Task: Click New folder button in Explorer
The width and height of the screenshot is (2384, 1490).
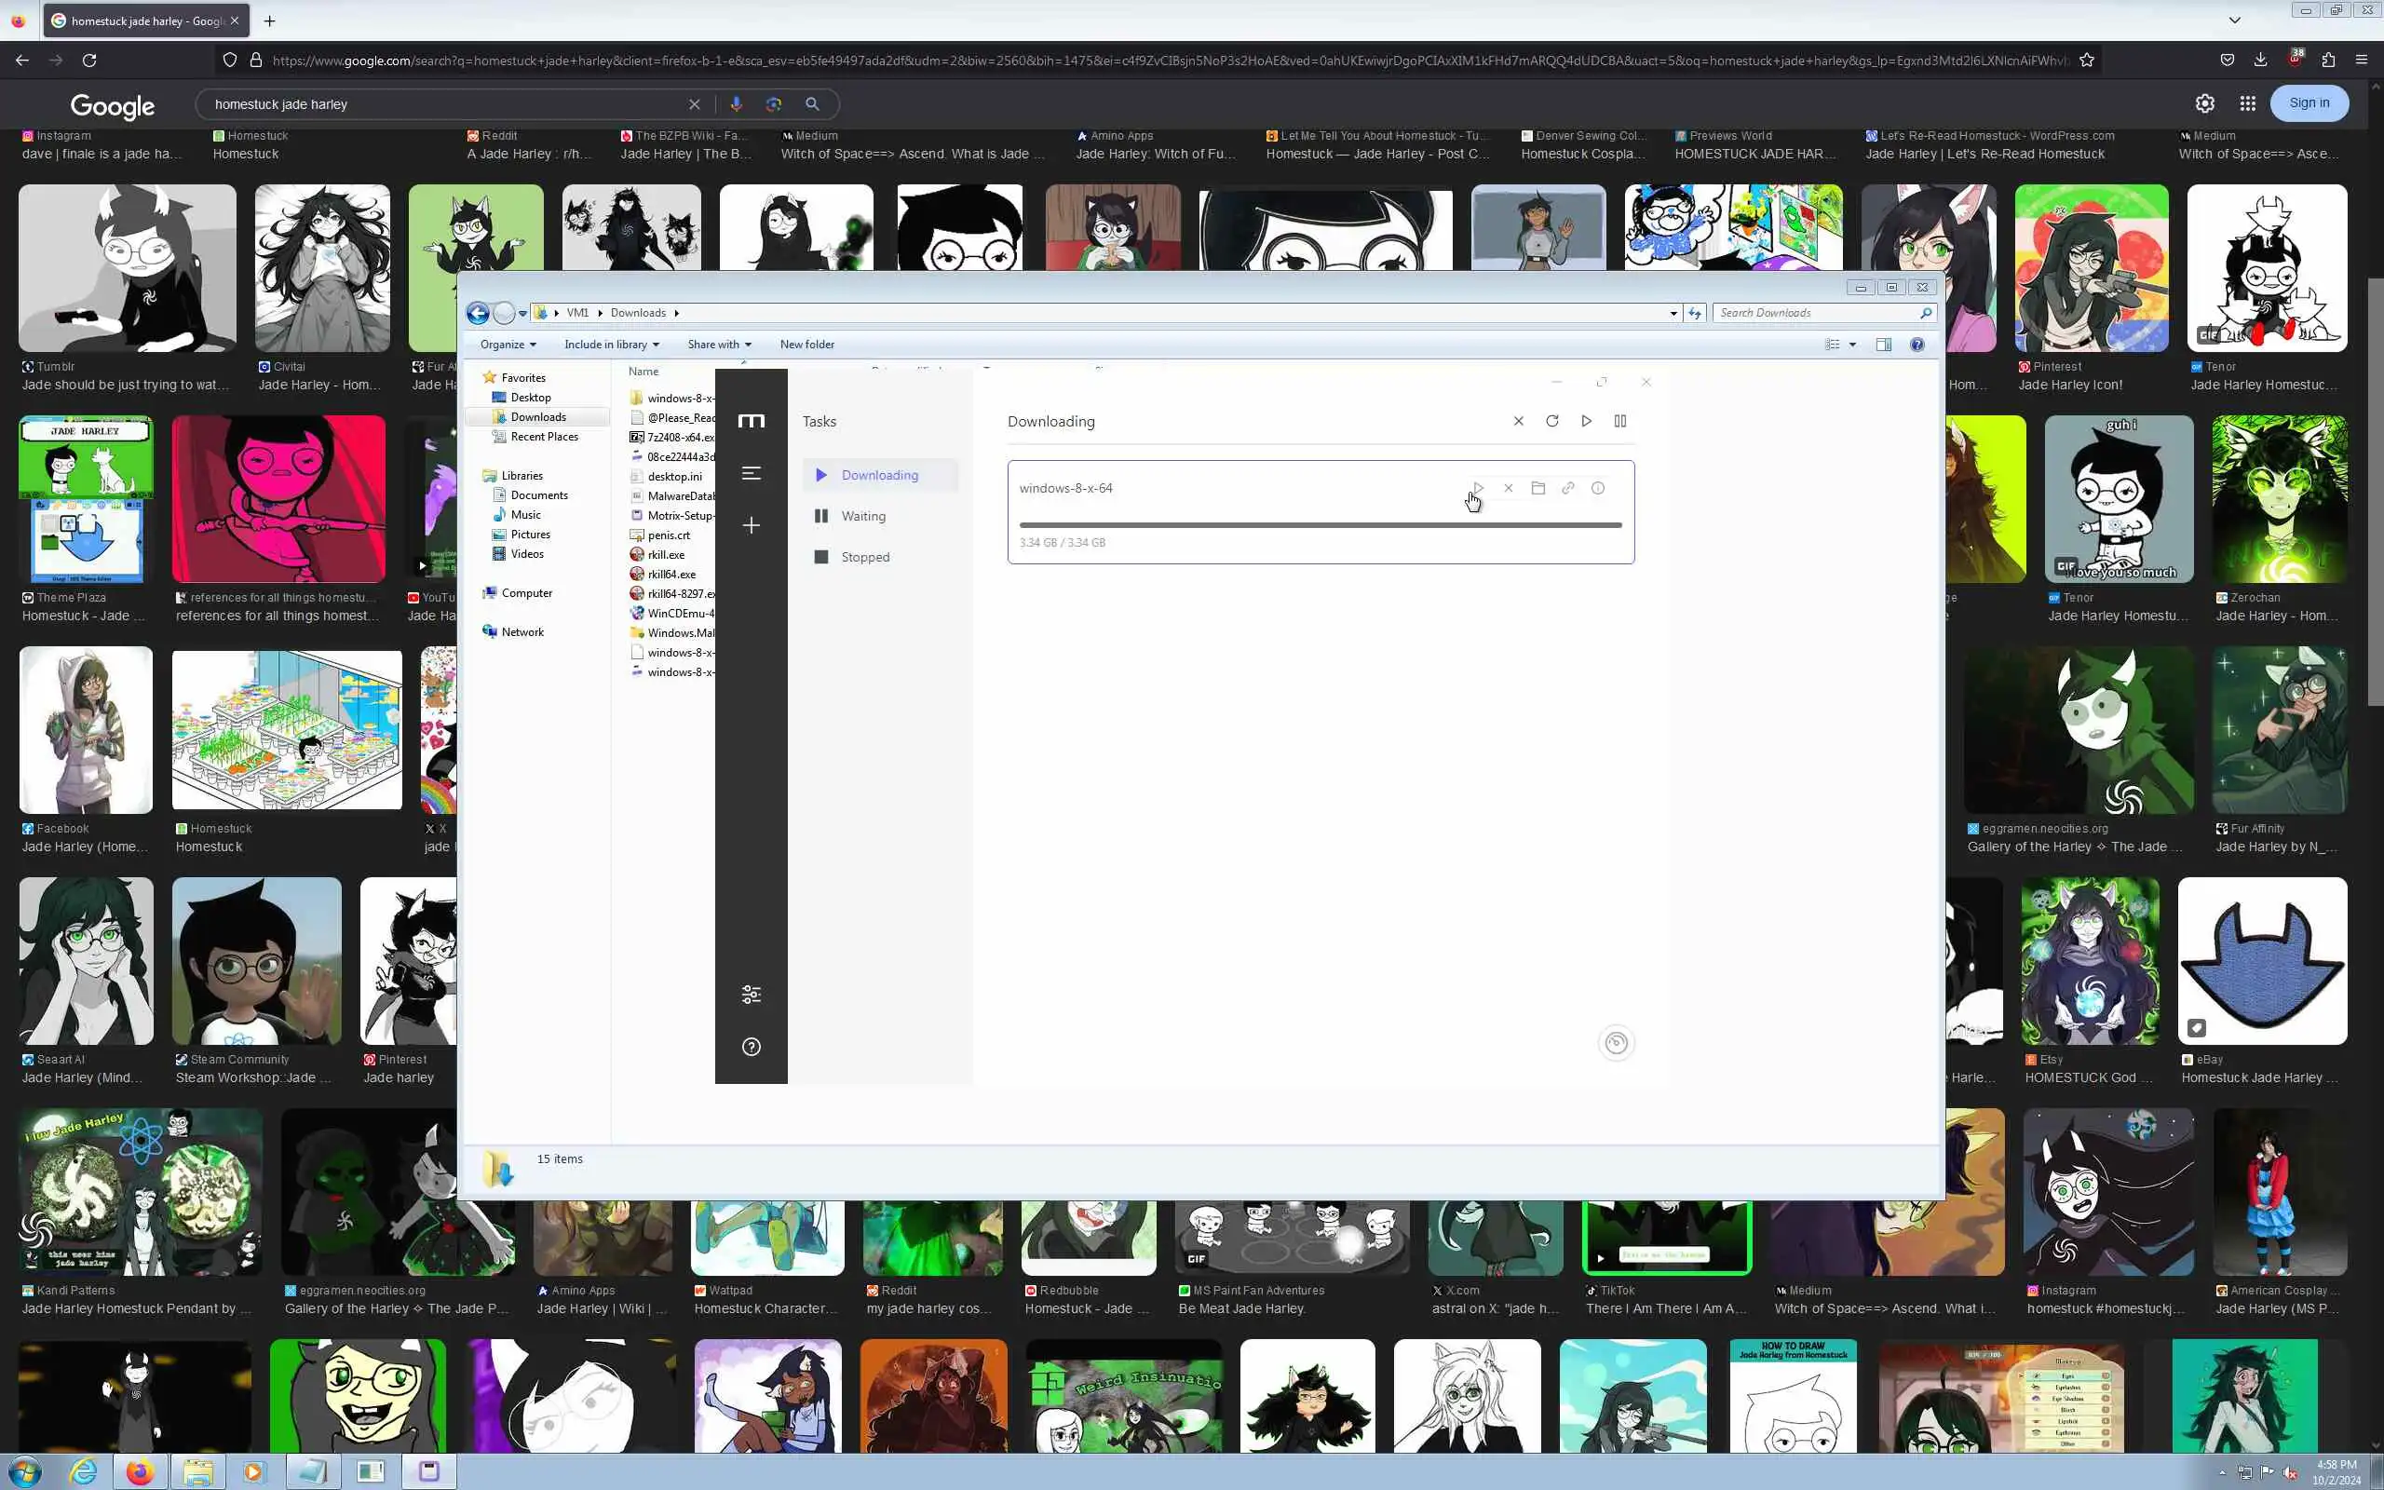Action: tap(806, 344)
